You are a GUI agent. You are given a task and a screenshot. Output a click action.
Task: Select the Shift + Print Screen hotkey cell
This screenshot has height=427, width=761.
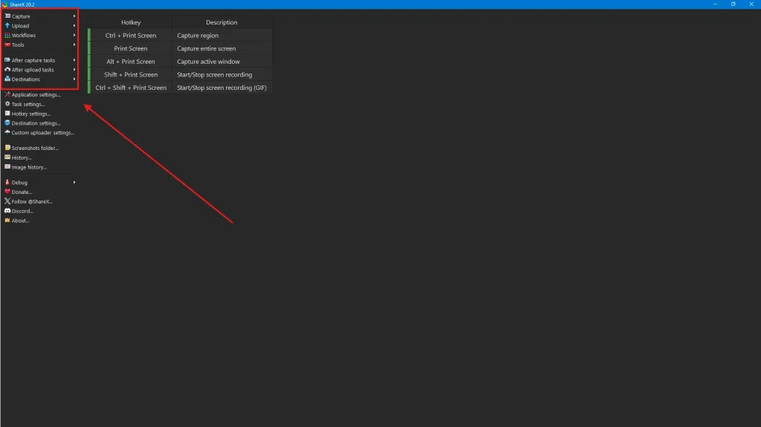coord(131,75)
